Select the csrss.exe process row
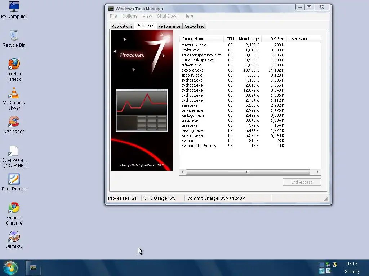Viewport: 369px width, 276px height. [250, 121]
